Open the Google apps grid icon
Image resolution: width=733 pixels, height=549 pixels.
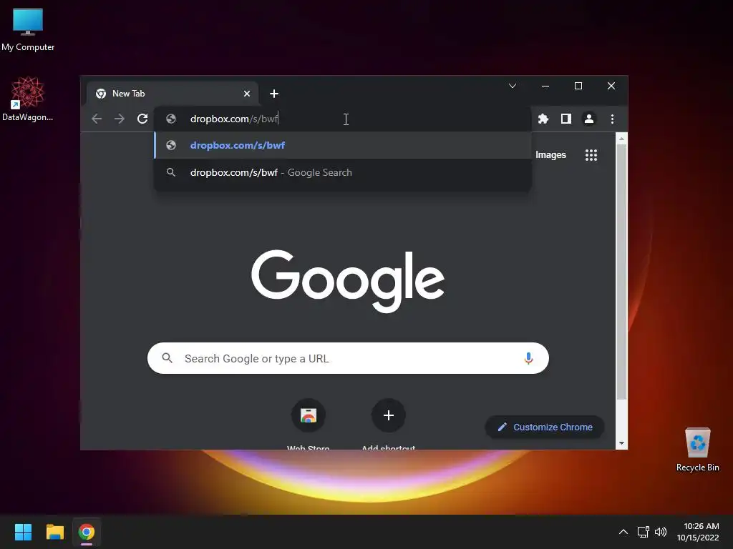click(x=591, y=155)
